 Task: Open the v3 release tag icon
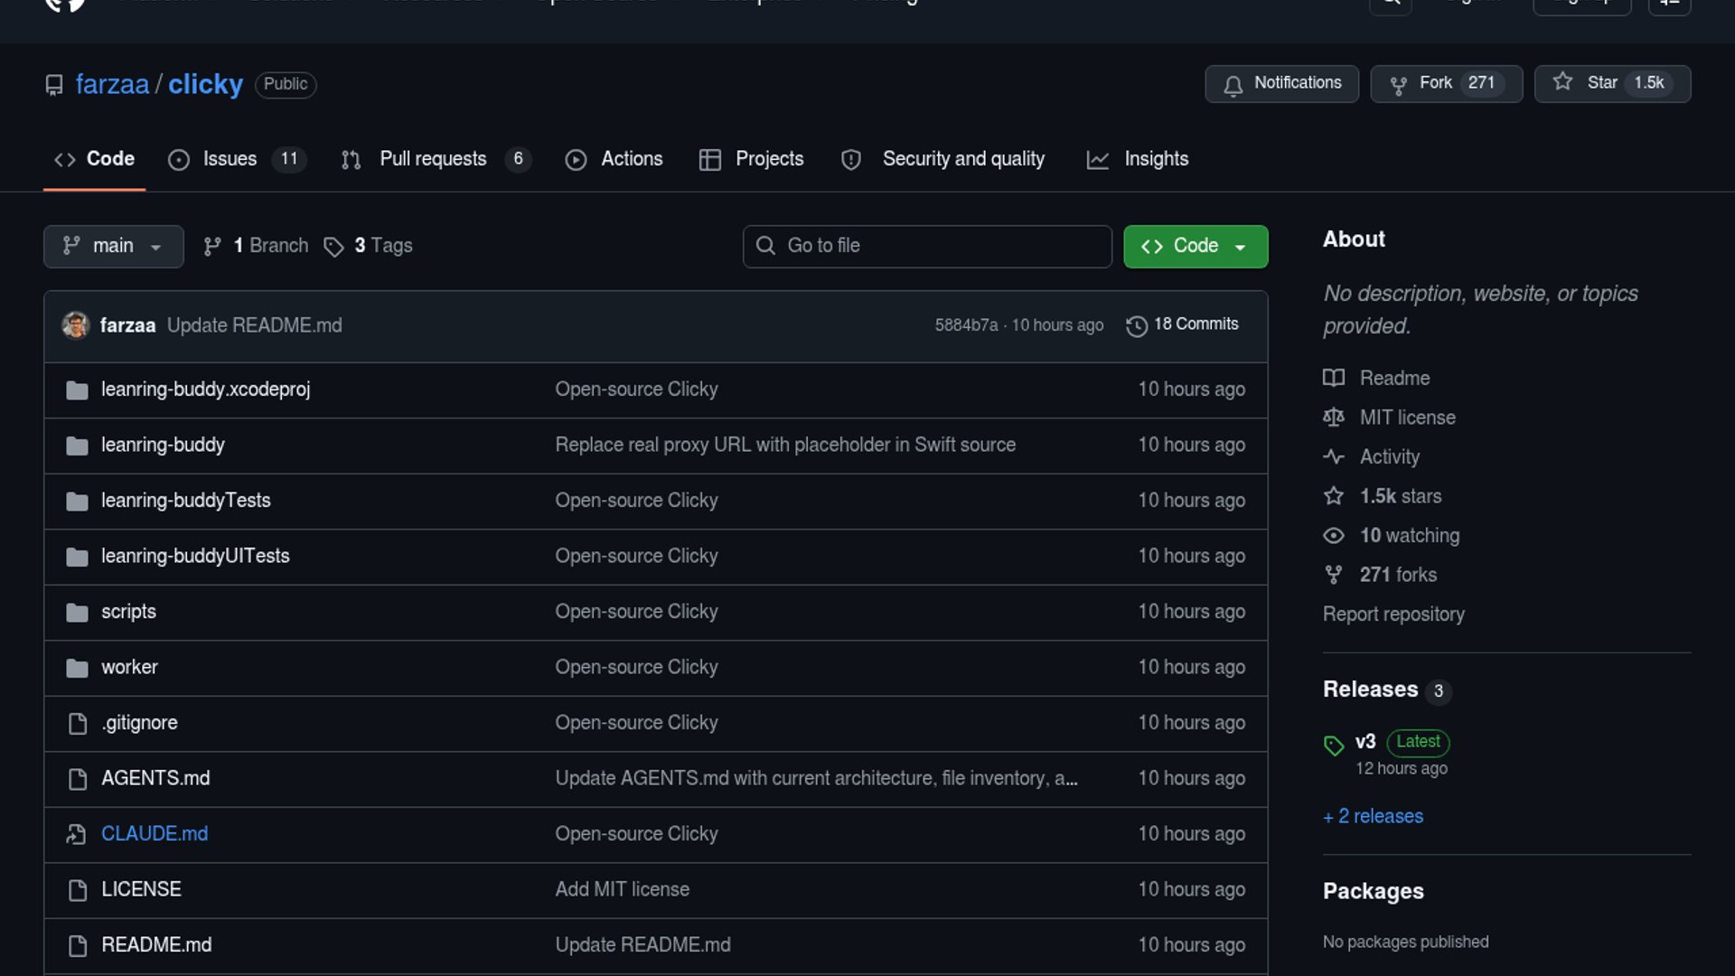tap(1334, 745)
